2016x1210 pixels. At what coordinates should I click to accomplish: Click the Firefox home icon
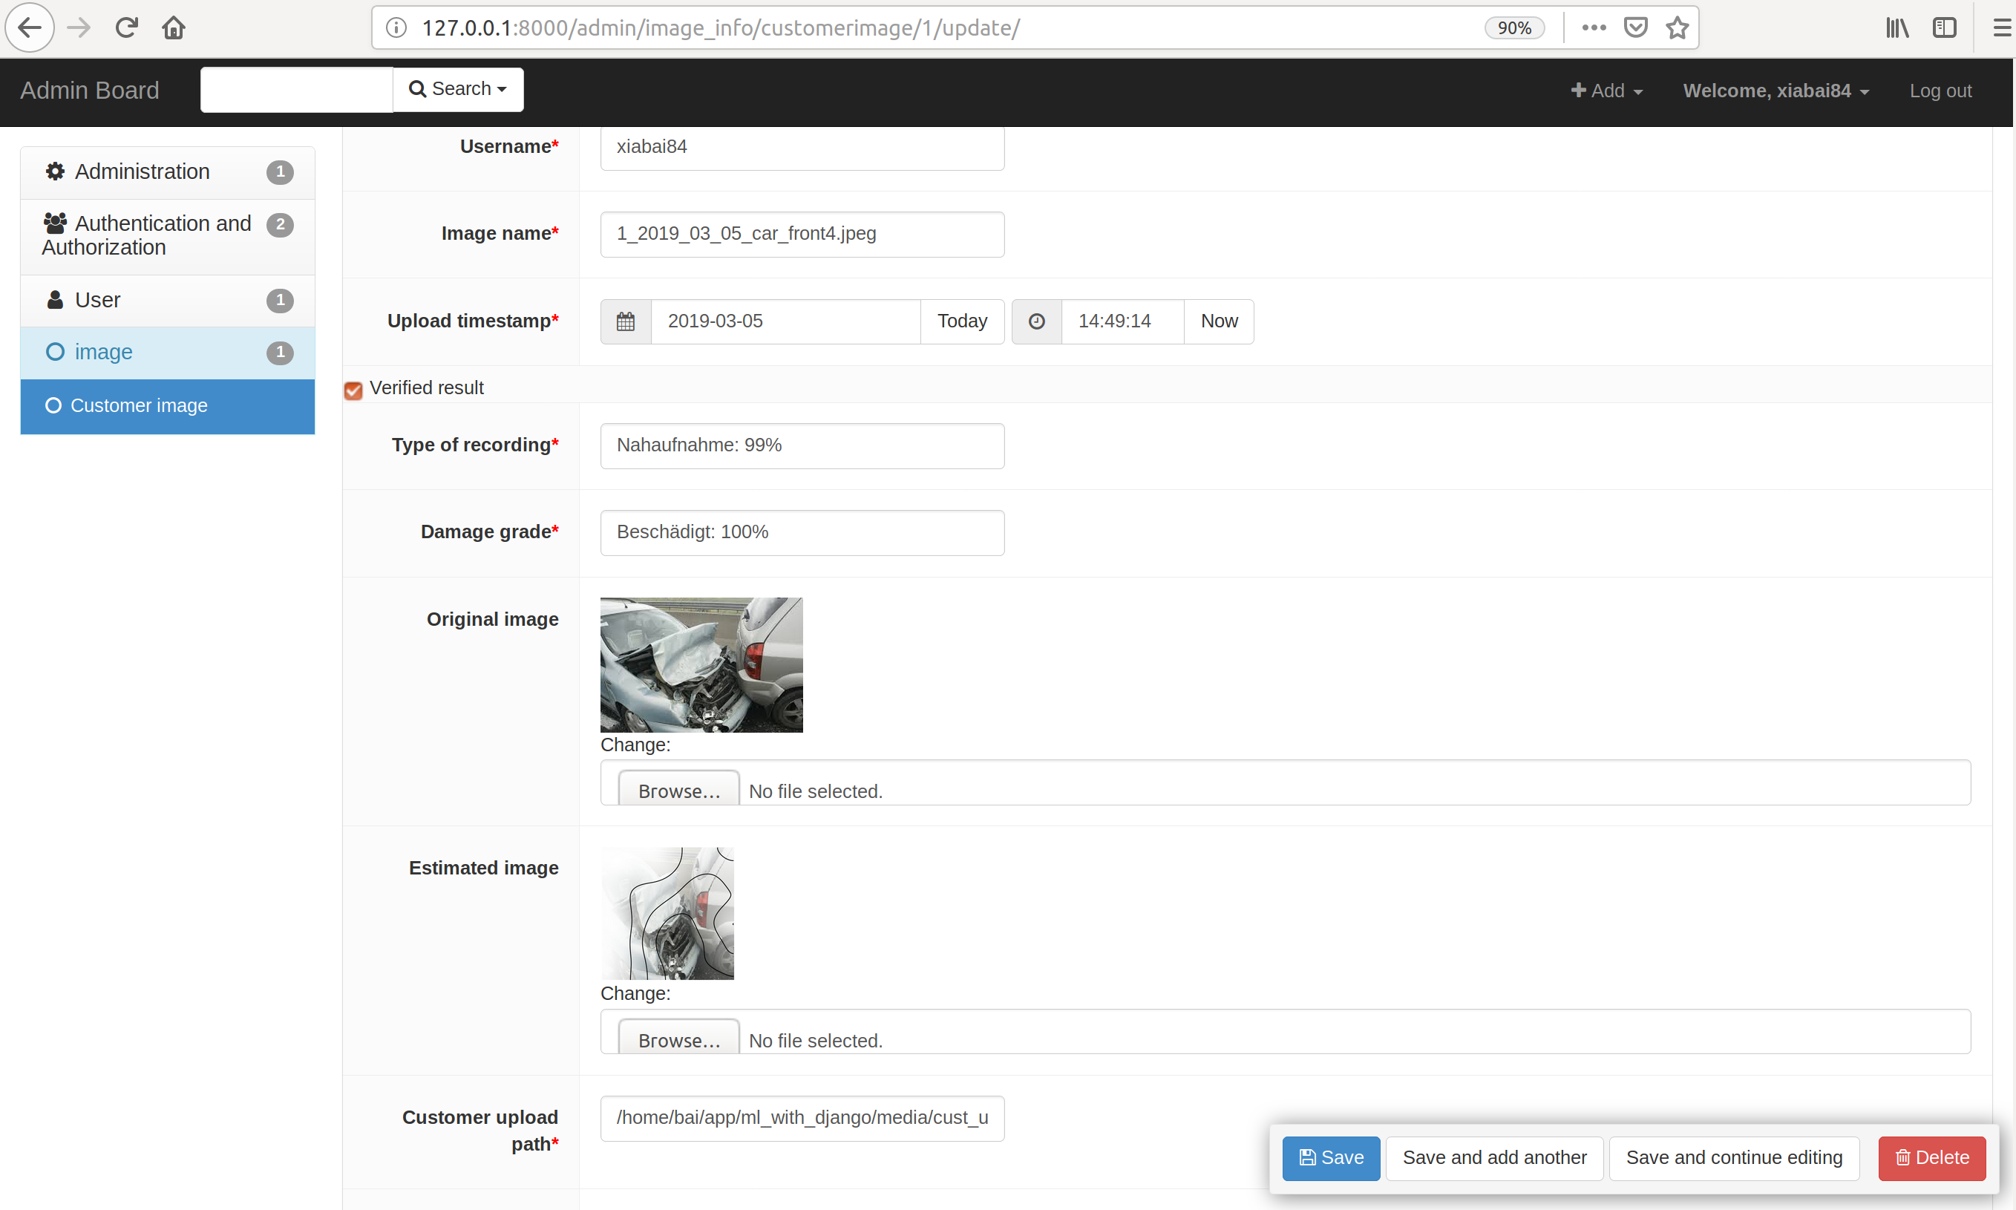point(174,27)
